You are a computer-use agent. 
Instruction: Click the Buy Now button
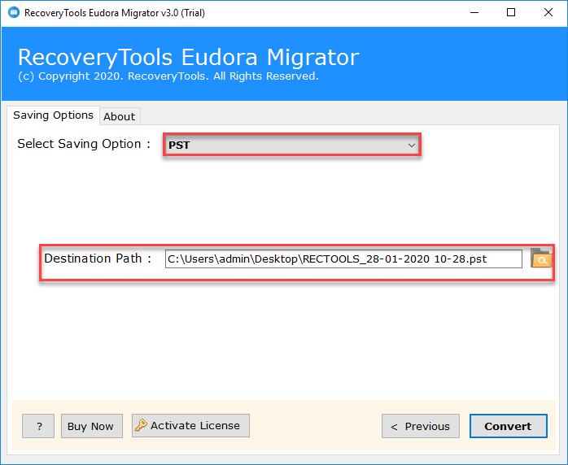pyautogui.click(x=92, y=426)
